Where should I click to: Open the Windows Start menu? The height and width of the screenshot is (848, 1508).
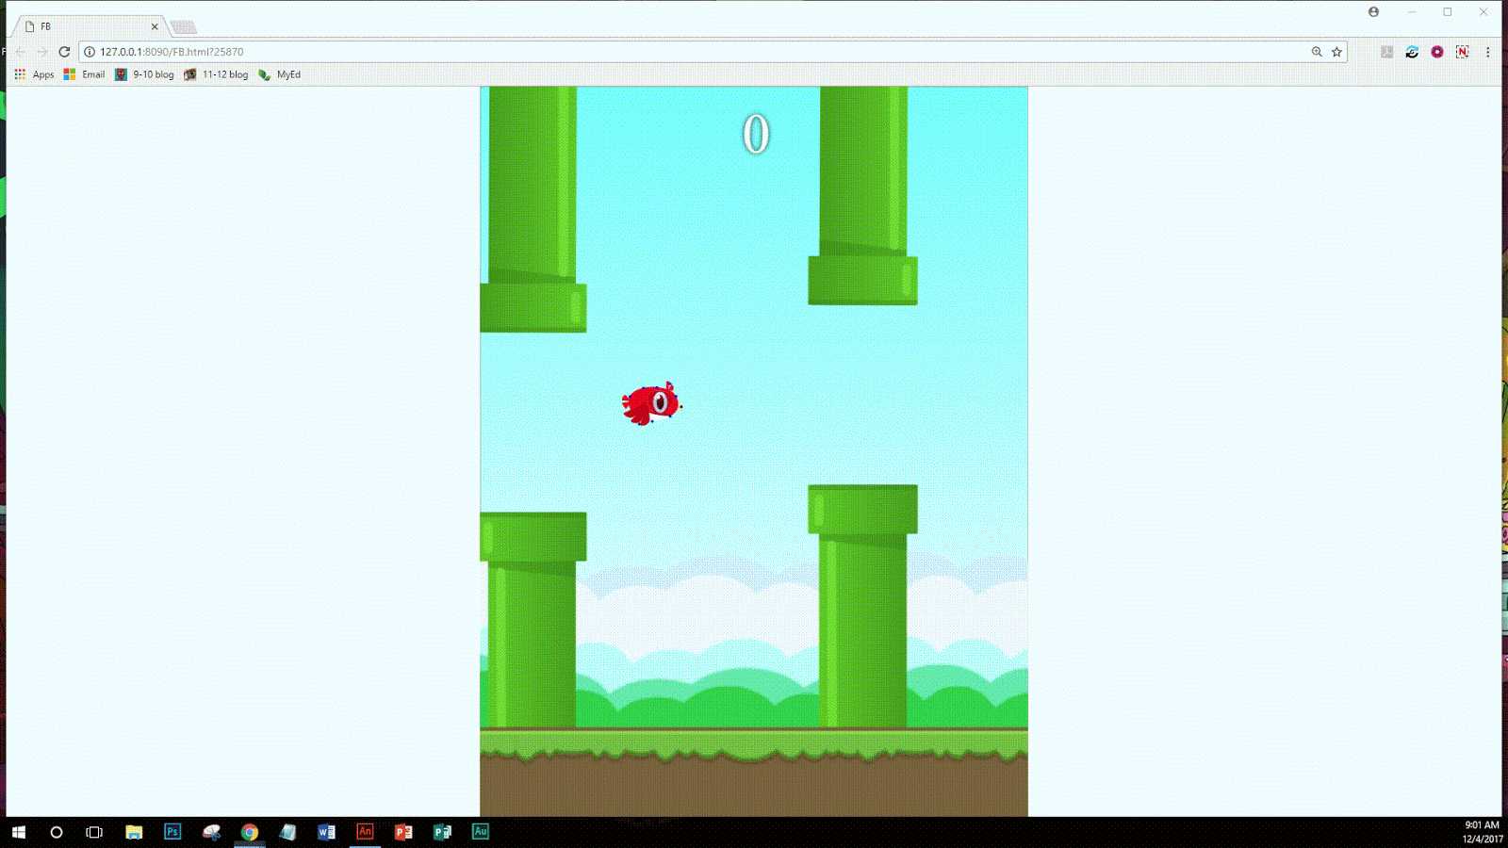click(19, 832)
